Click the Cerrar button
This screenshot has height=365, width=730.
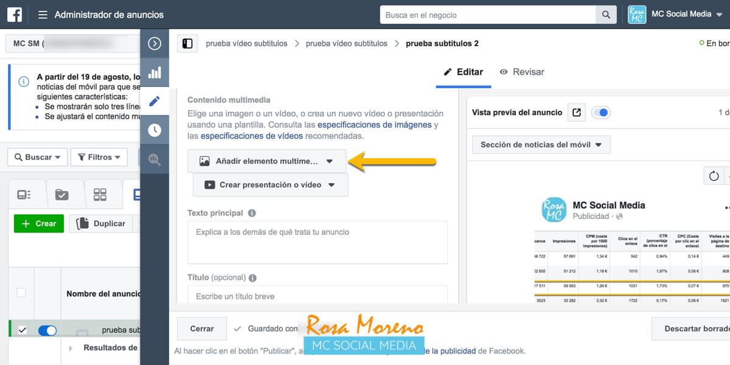202,328
